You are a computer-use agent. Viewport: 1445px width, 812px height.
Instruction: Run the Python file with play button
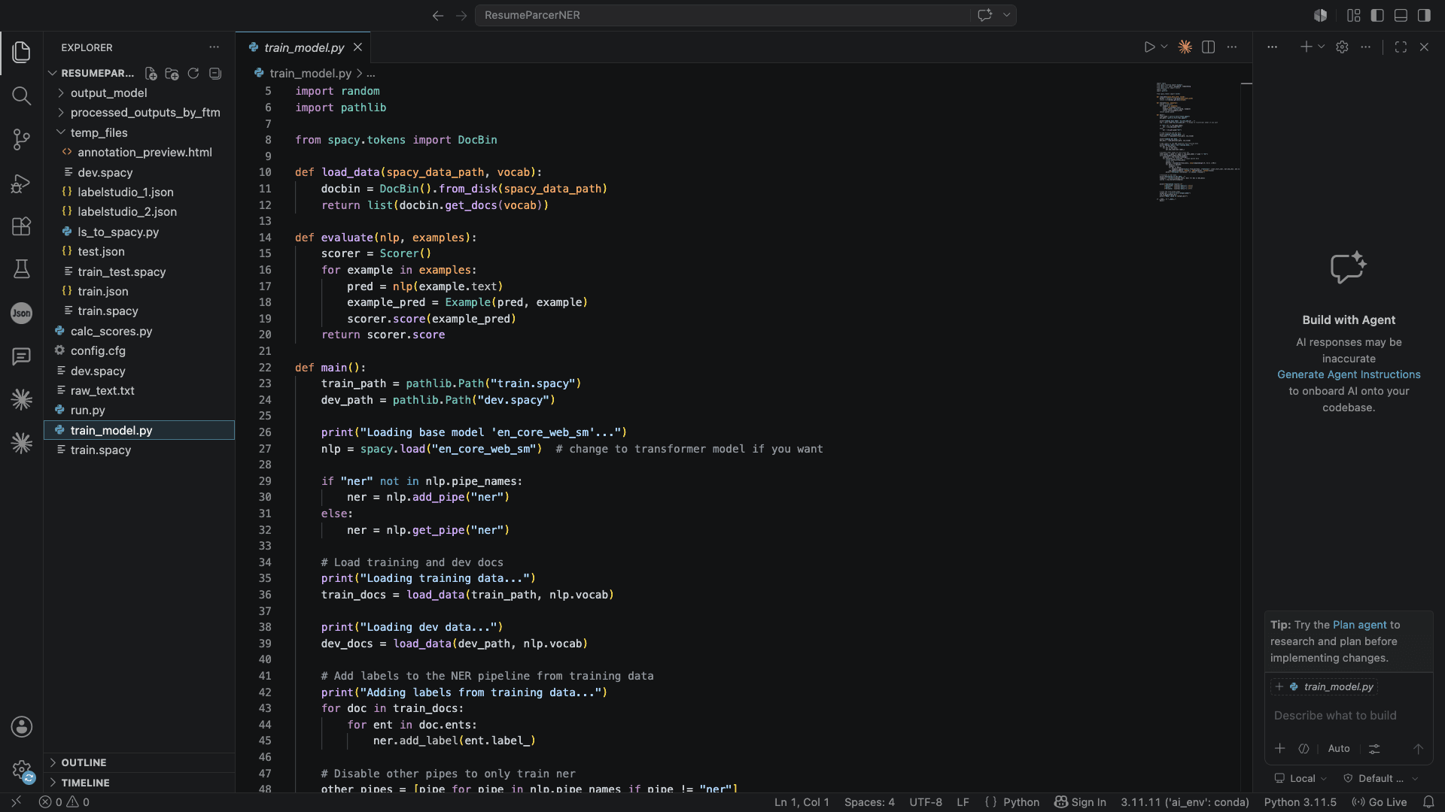(1148, 47)
